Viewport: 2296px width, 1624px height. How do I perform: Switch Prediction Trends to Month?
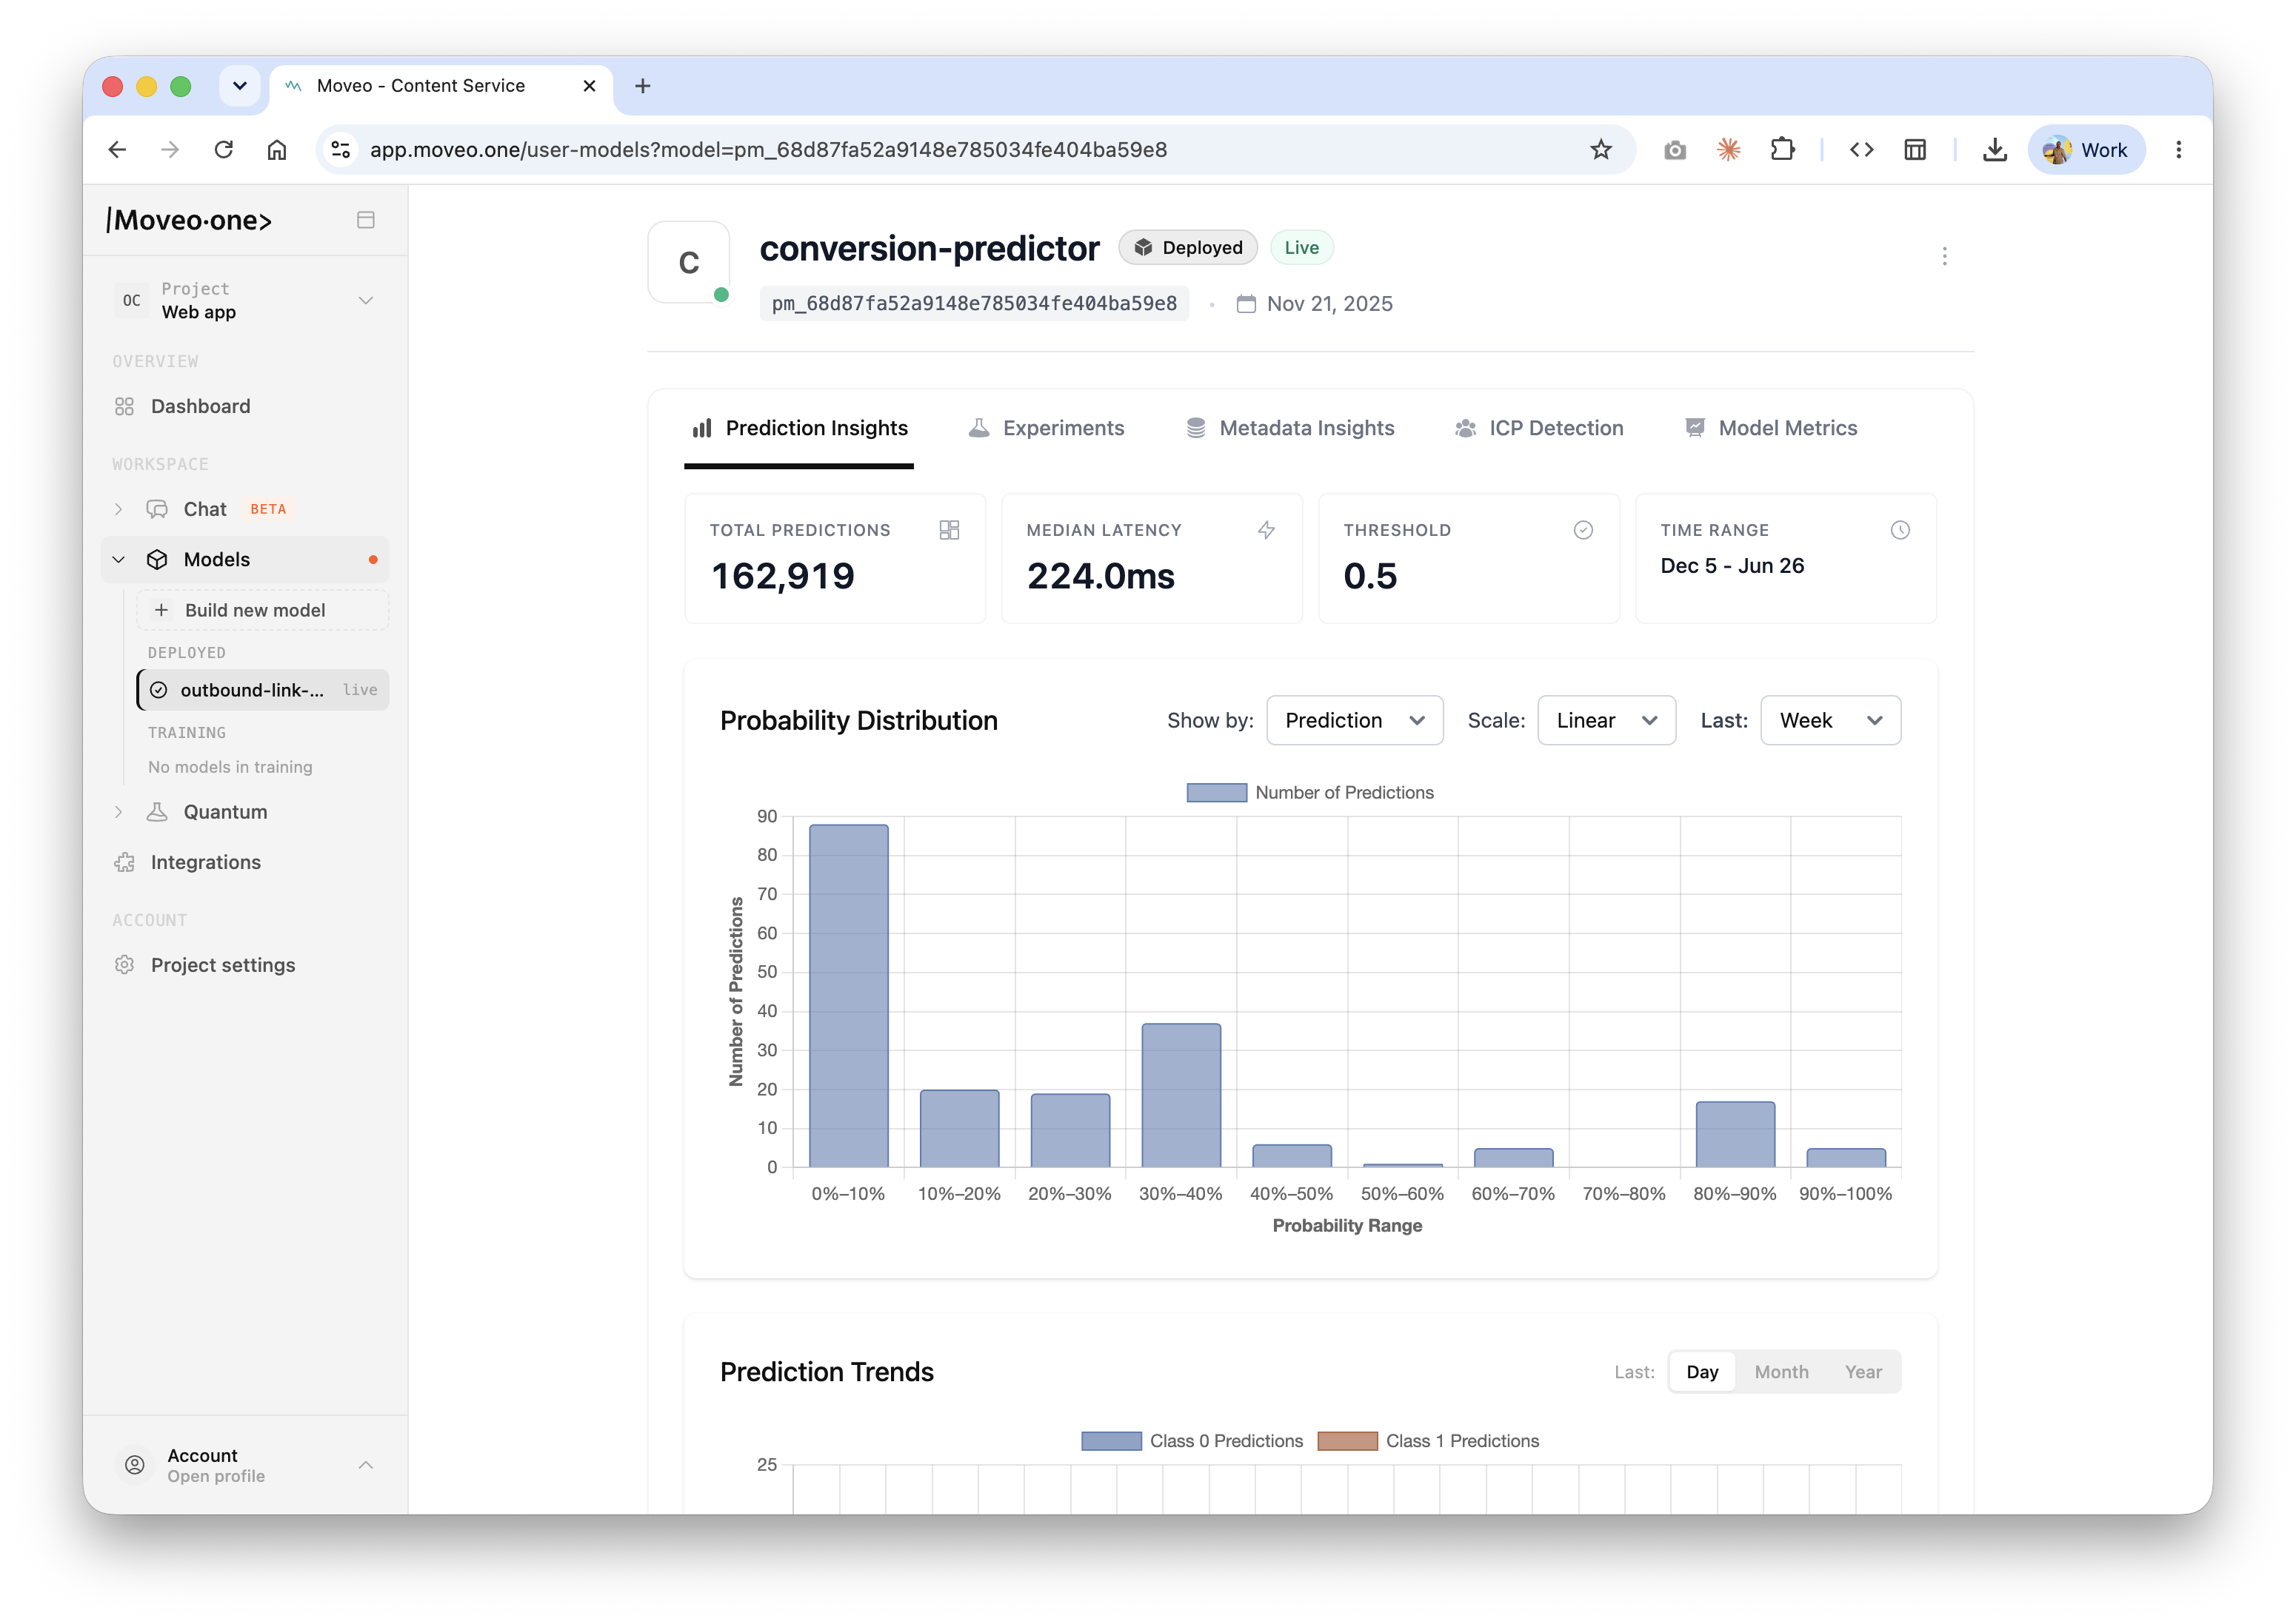pyautogui.click(x=1781, y=1372)
